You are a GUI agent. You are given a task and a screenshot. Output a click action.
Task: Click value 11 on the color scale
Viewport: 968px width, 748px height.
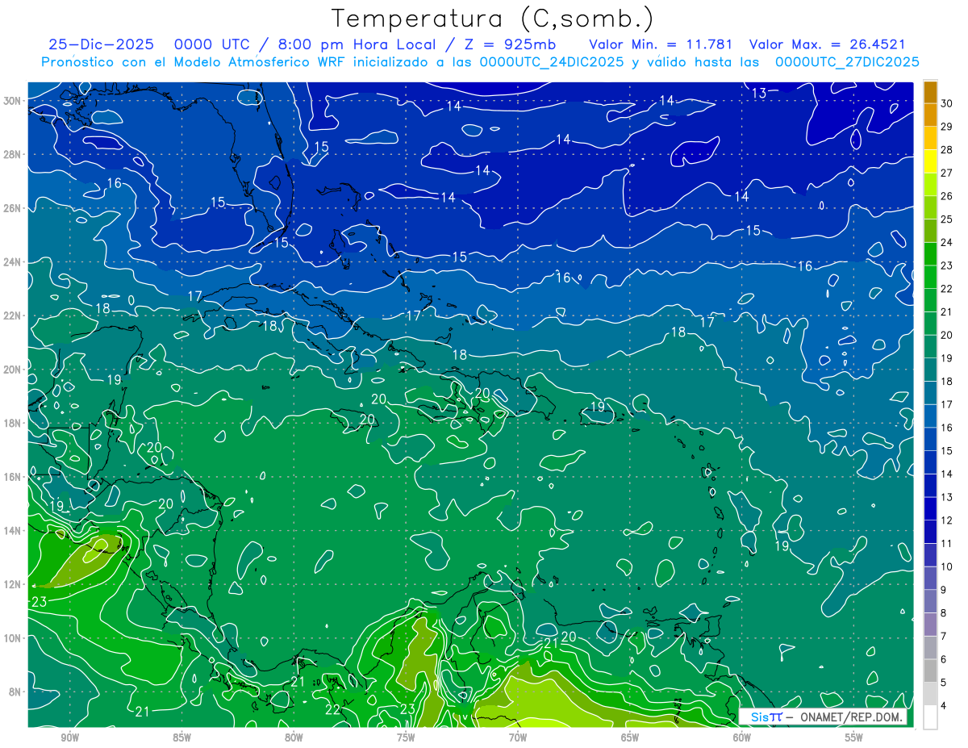[x=947, y=543]
